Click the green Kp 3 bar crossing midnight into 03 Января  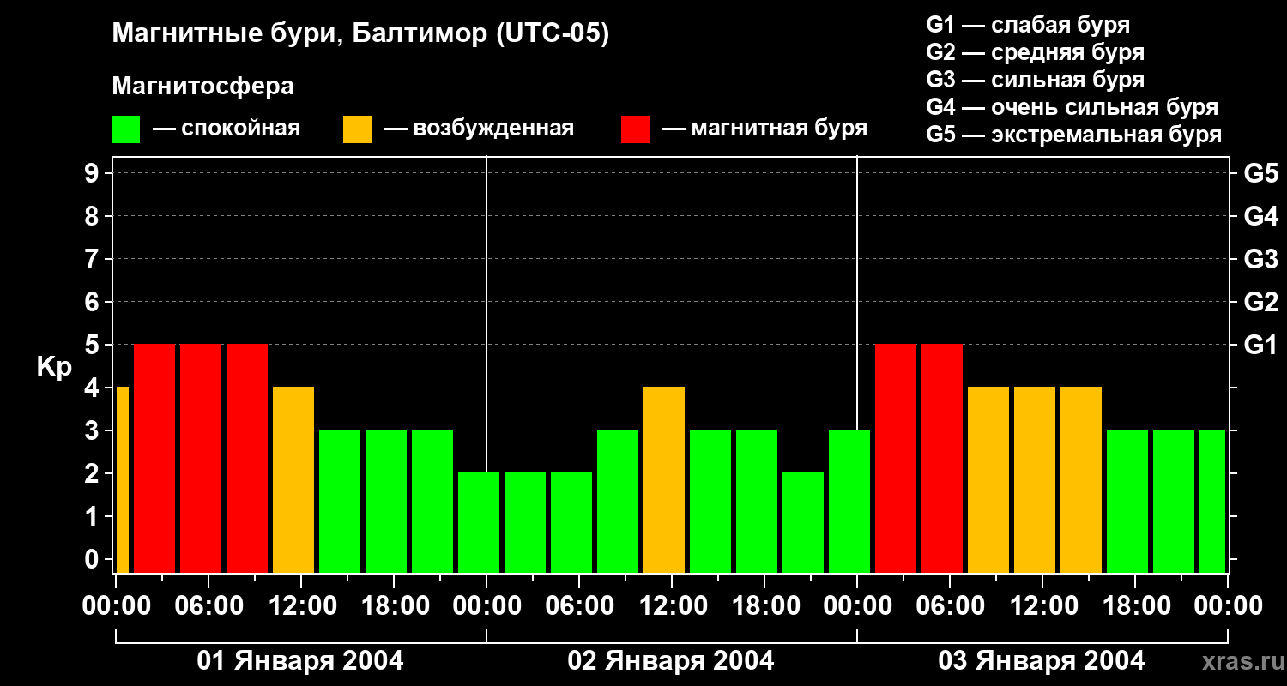849,501
